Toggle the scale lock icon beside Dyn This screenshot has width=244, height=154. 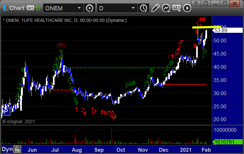point(17,149)
